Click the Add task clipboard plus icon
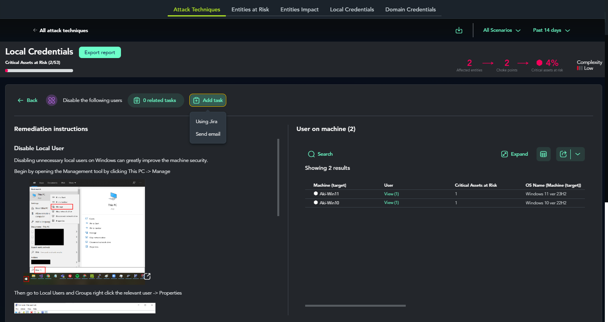 pyautogui.click(x=196, y=100)
